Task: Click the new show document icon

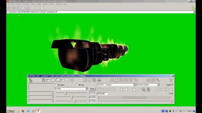Action: coord(44,80)
